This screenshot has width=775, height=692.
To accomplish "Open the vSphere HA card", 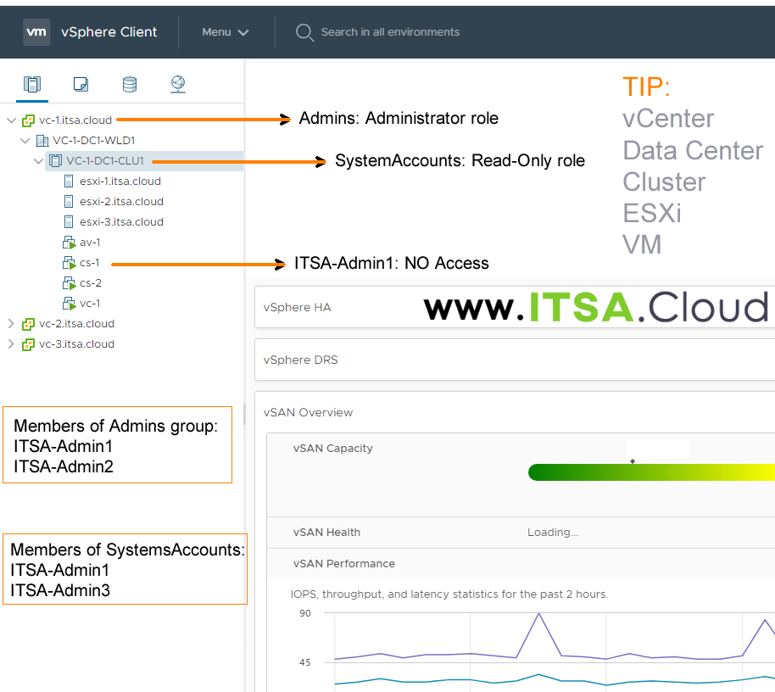I will 515,307.
